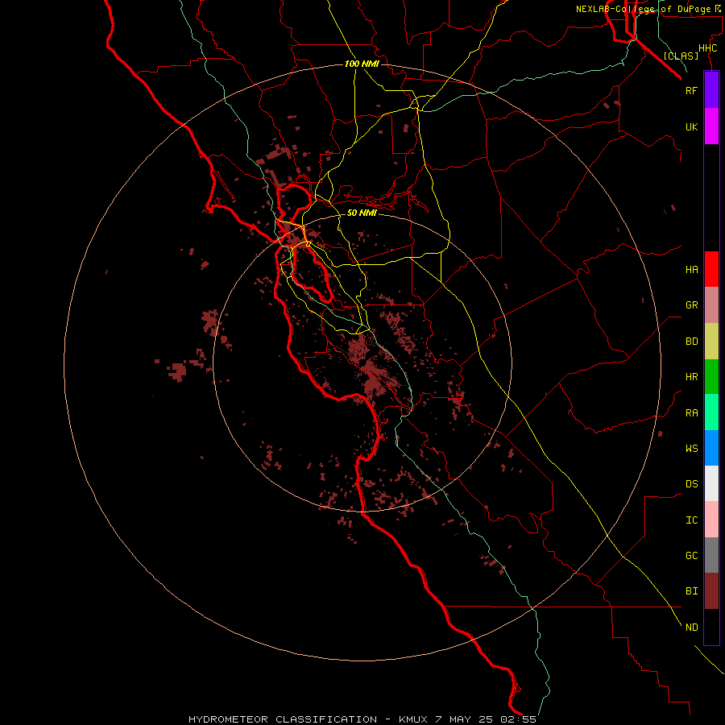Viewport: 725px width, 725px height.
Task: Click the HYDROMETEOR CLASSIFICATION title text
Action: (283, 719)
